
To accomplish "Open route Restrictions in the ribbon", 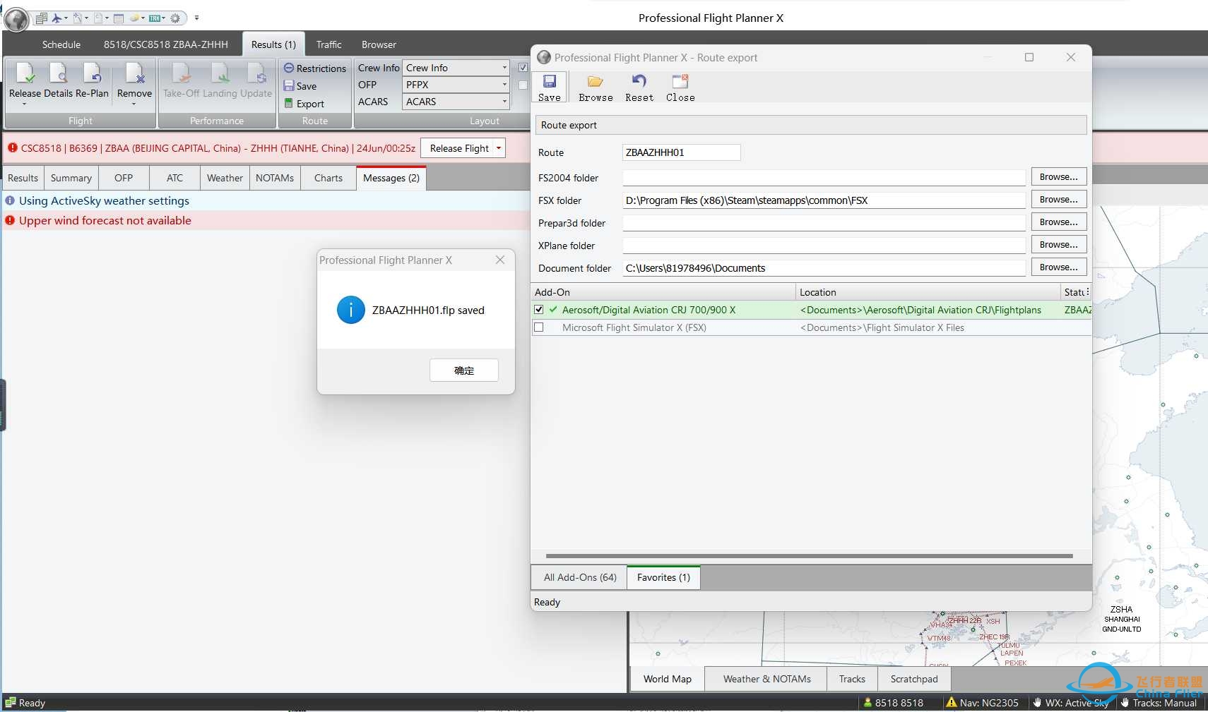I will [315, 68].
